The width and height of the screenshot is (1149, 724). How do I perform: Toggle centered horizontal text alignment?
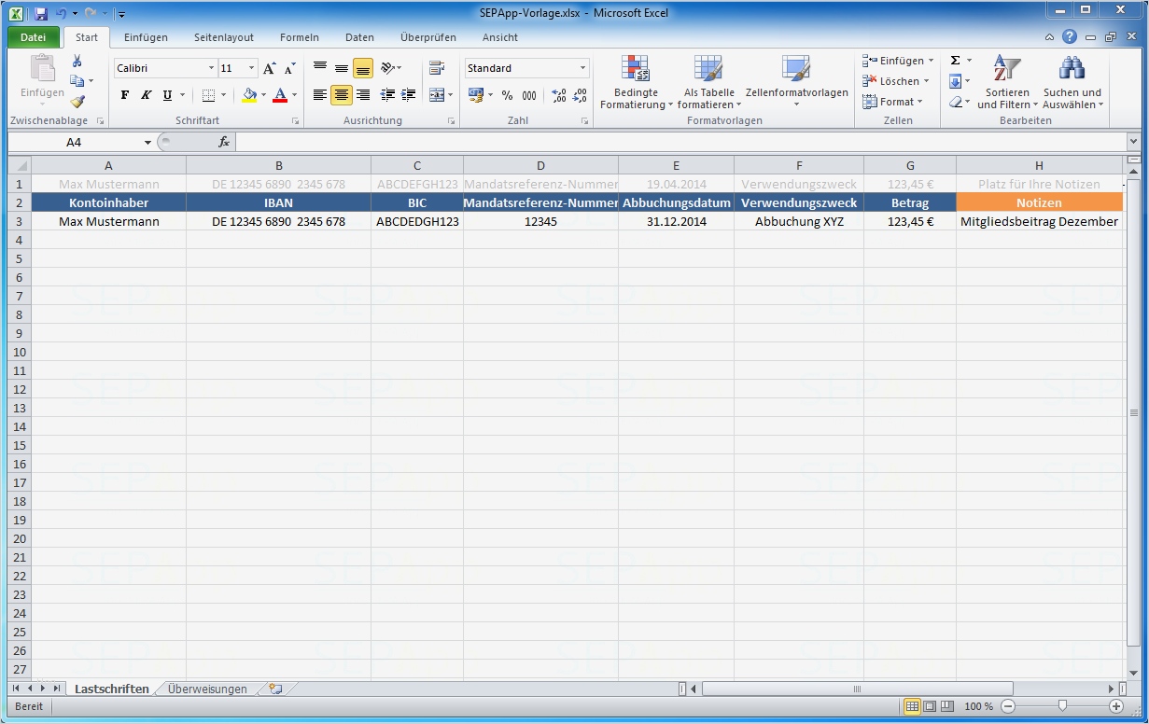click(x=342, y=95)
